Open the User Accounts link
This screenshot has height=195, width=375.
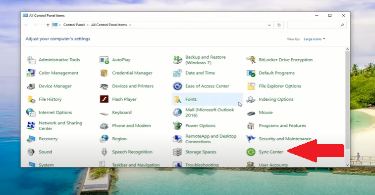[273, 165]
